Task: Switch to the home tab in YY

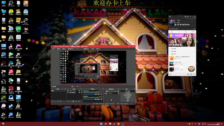Action: point(172,32)
